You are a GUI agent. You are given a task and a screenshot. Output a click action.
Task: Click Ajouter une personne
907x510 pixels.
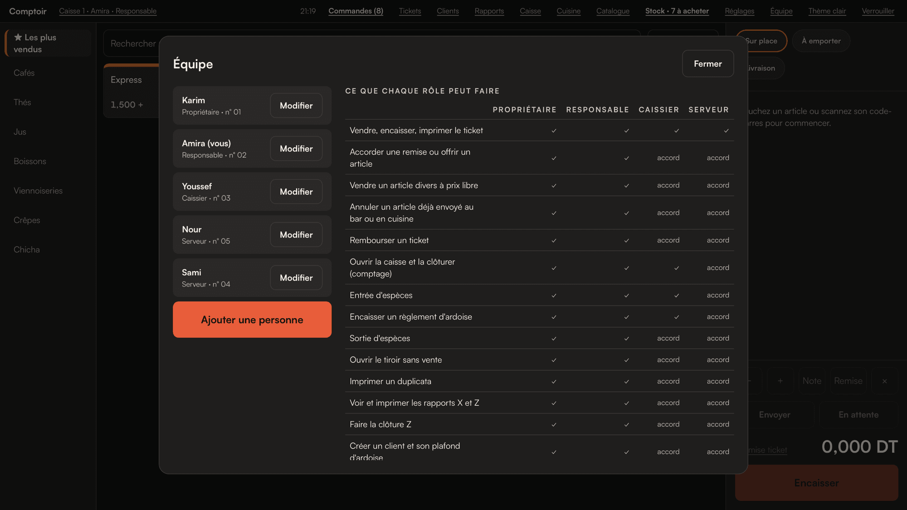click(x=252, y=320)
